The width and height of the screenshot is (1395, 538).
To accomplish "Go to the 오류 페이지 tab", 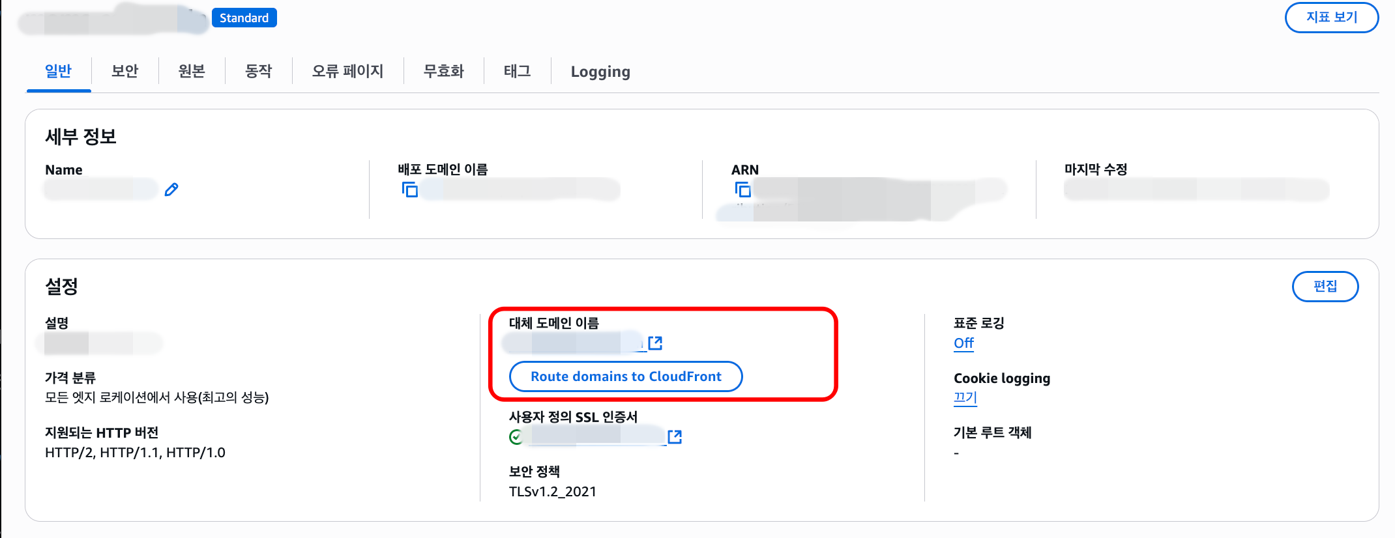I will point(347,71).
